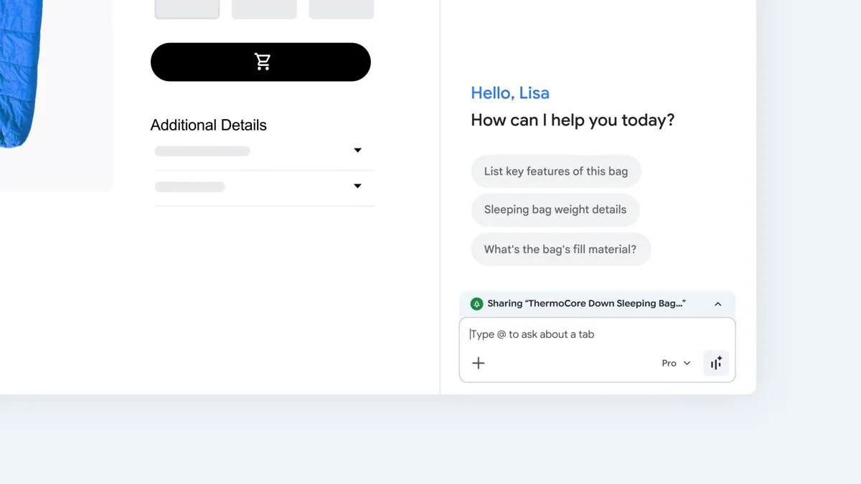Image resolution: width=861 pixels, height=484 pixels.
Task: Choose "What's the bag's fill material?" suggestion
Action: tap(560, 250)
